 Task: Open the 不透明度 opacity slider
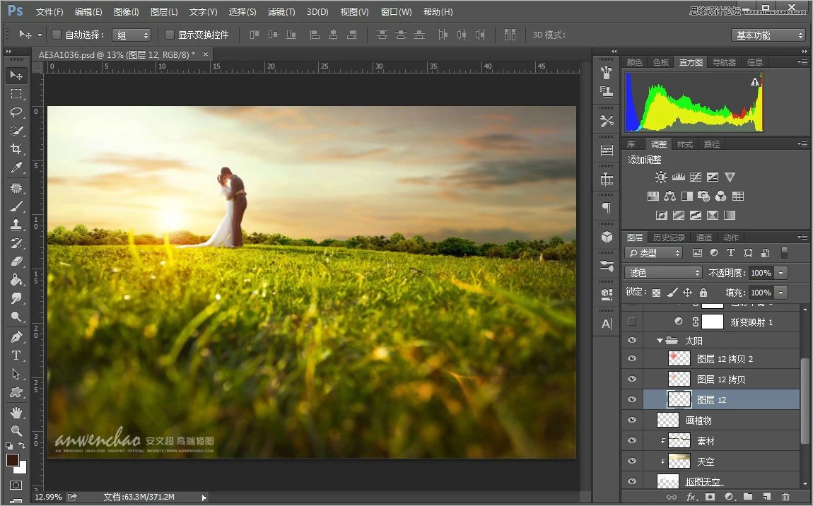[x=781, y=272]
